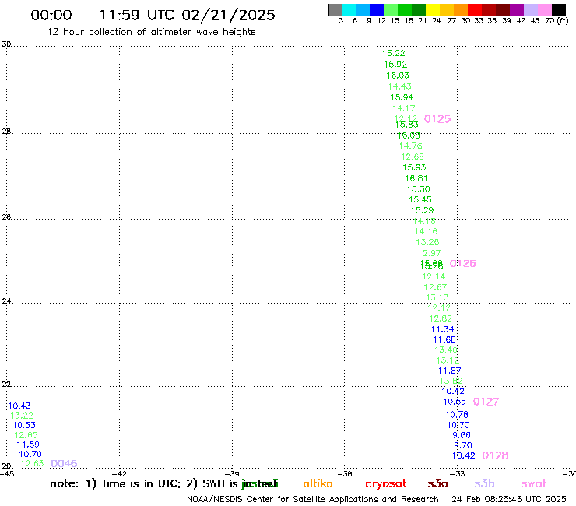The height and width of the screenshot is (506, 576).
Task: Select the blue 11.68 reading
Action: [444, 339]
